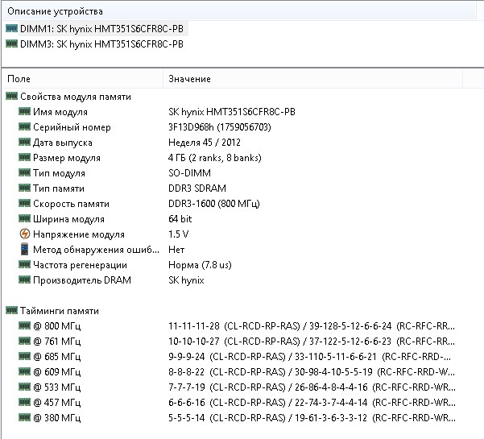This screenshot has height=439, width=484.
Task: Select the 'Ширина модуля' field label
Action: click(68, 219)
